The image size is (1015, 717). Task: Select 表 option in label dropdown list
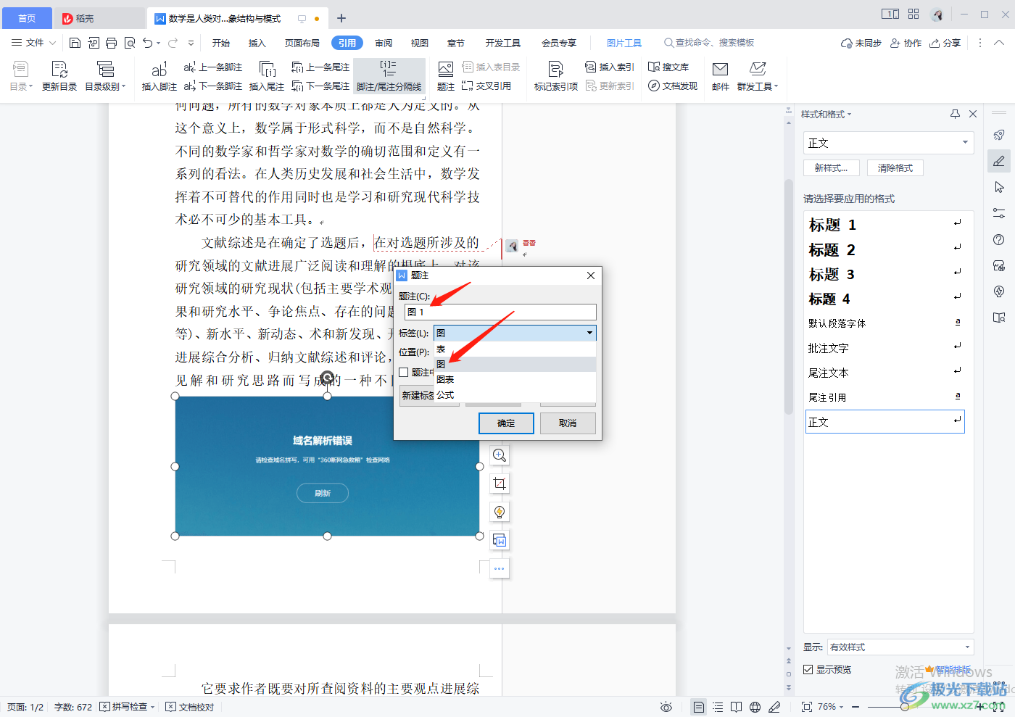click(x=515, y=349)
